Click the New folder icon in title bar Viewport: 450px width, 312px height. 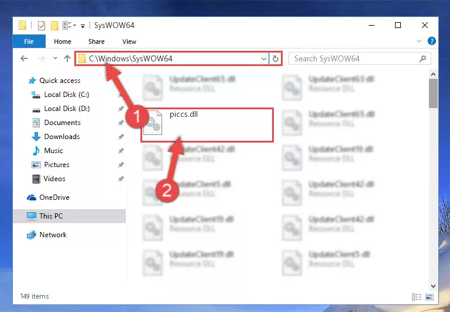(x=54, y=26)
